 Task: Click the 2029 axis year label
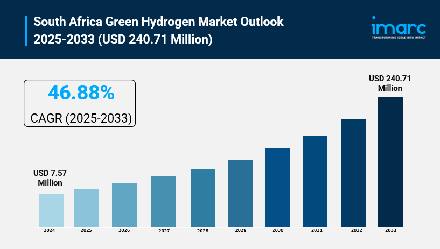pyautogui.click(x=240, y=230)
